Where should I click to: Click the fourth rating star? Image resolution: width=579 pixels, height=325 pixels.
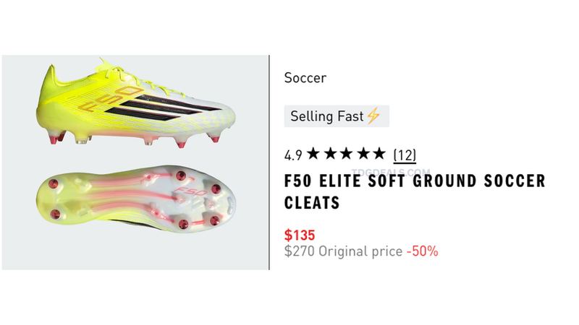tap(363, 154)
